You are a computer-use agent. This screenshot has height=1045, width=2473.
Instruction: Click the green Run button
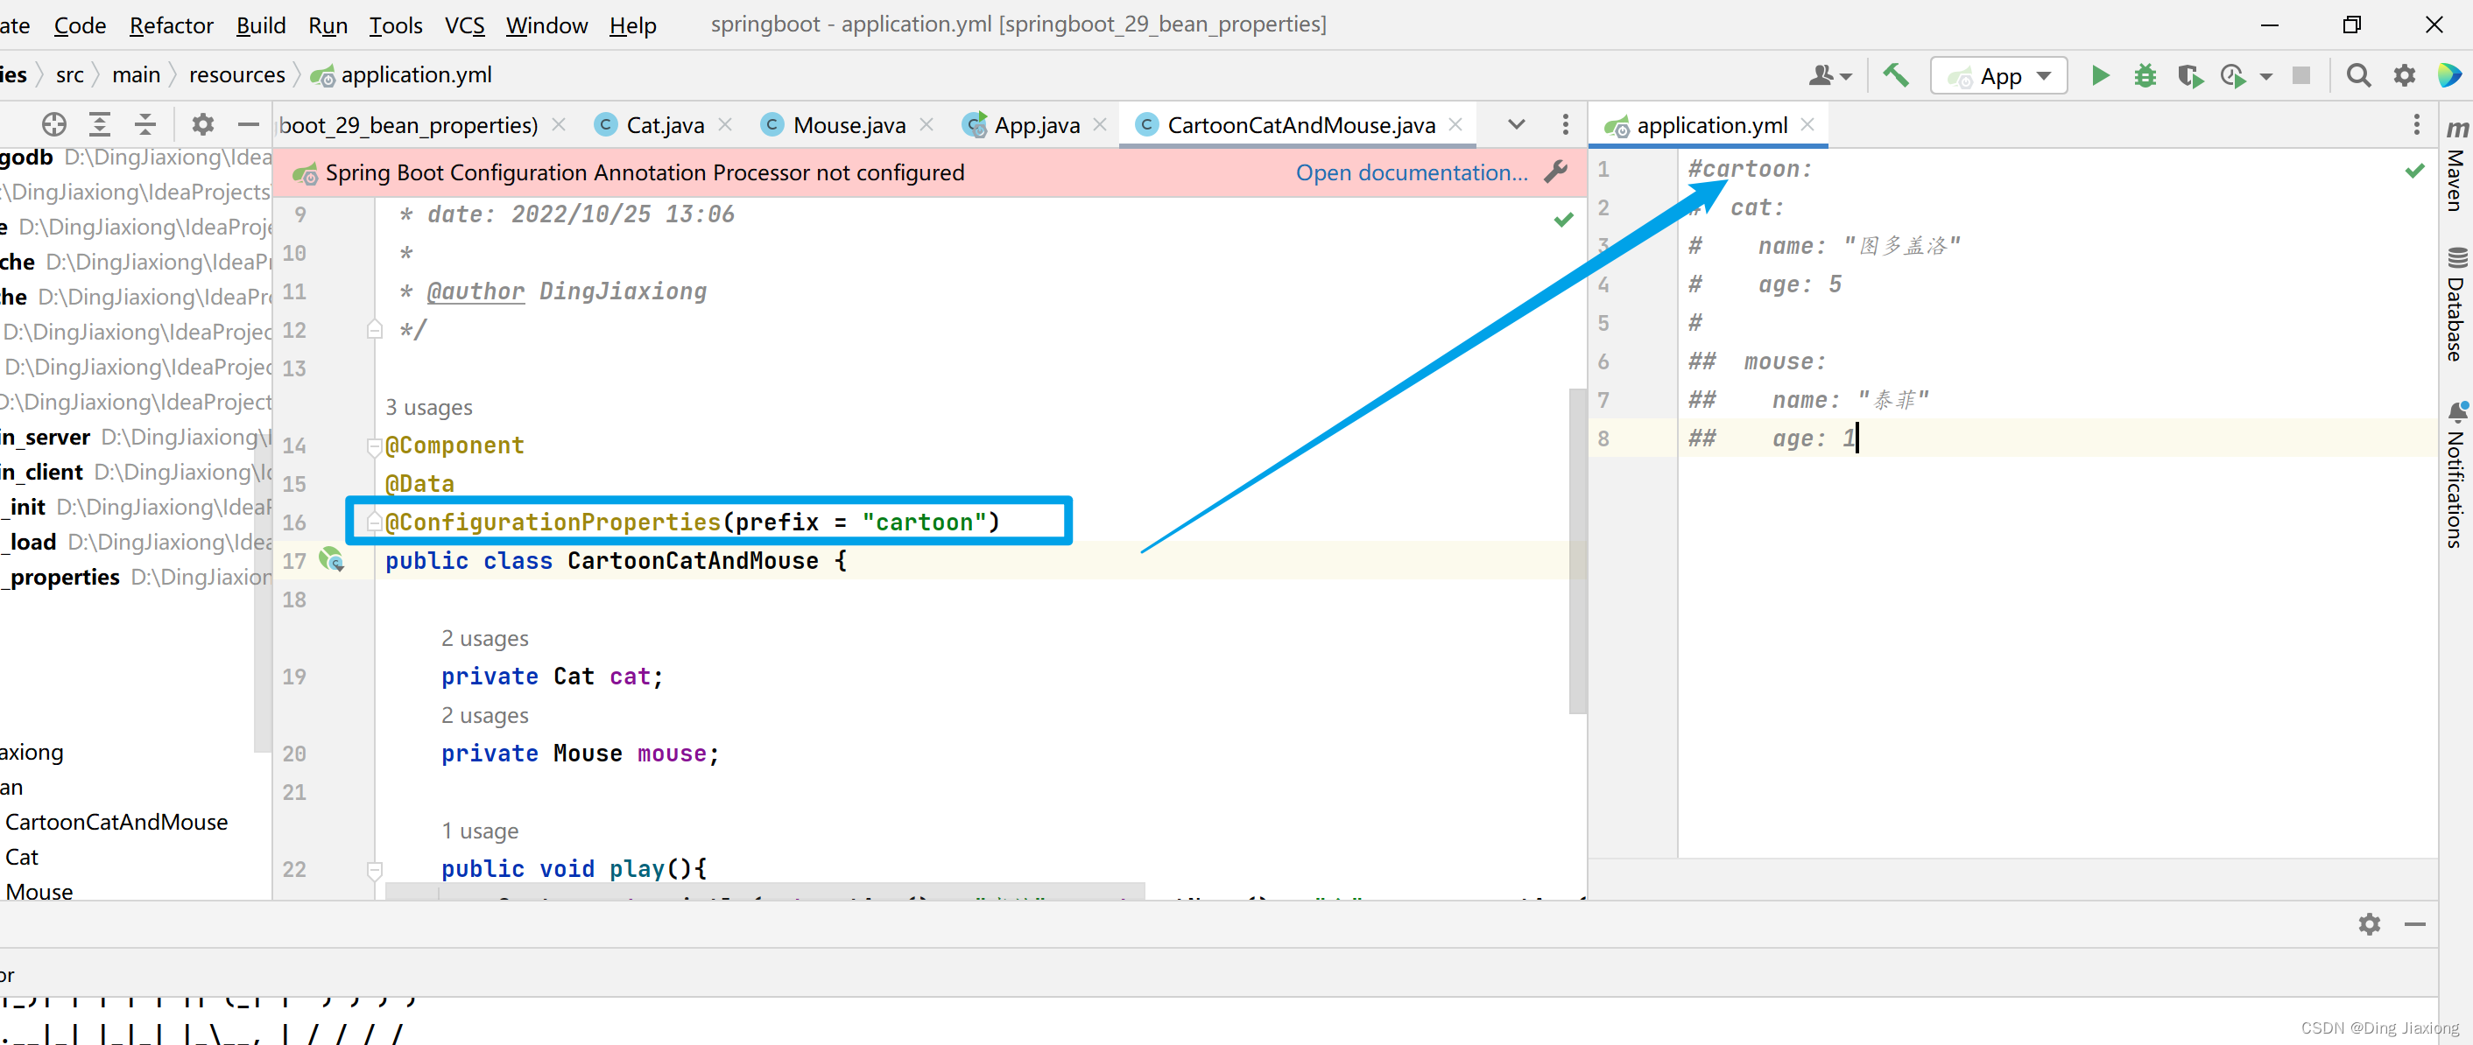(x=2100, y=76)
